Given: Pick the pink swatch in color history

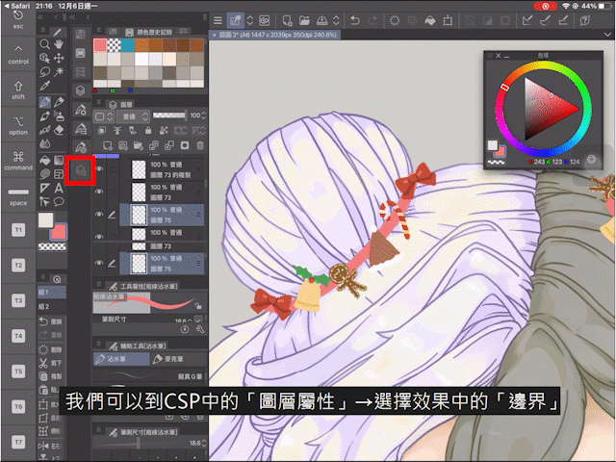Looking at the screenshot, I should [100, 44].
